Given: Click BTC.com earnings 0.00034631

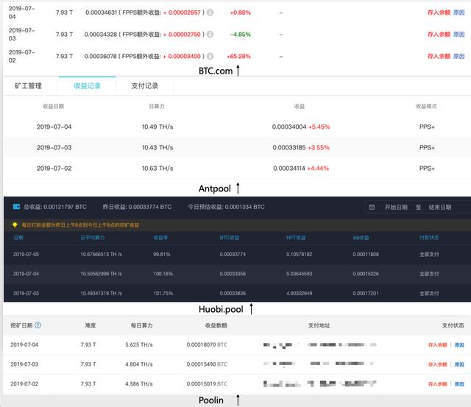Looking at the screenshot, I should tap(102, 13).
